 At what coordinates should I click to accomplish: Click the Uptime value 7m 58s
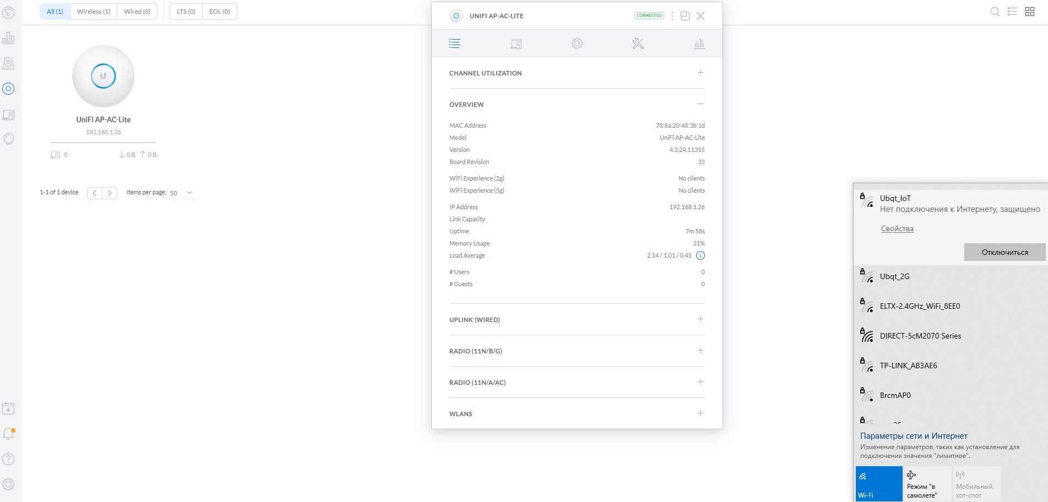pyautogui.click(x=695, y=231)
